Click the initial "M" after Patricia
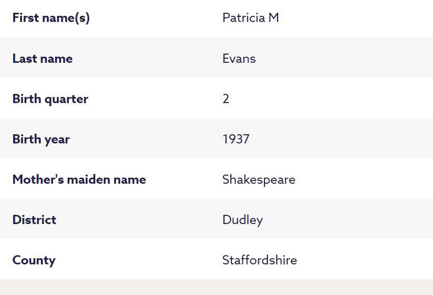Image resolution: width=433 pixels, height=295 pixels. click(x=274, y=18)
